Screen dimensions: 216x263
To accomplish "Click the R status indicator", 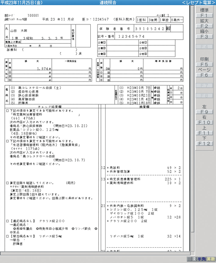I will (x=194, y=259).
